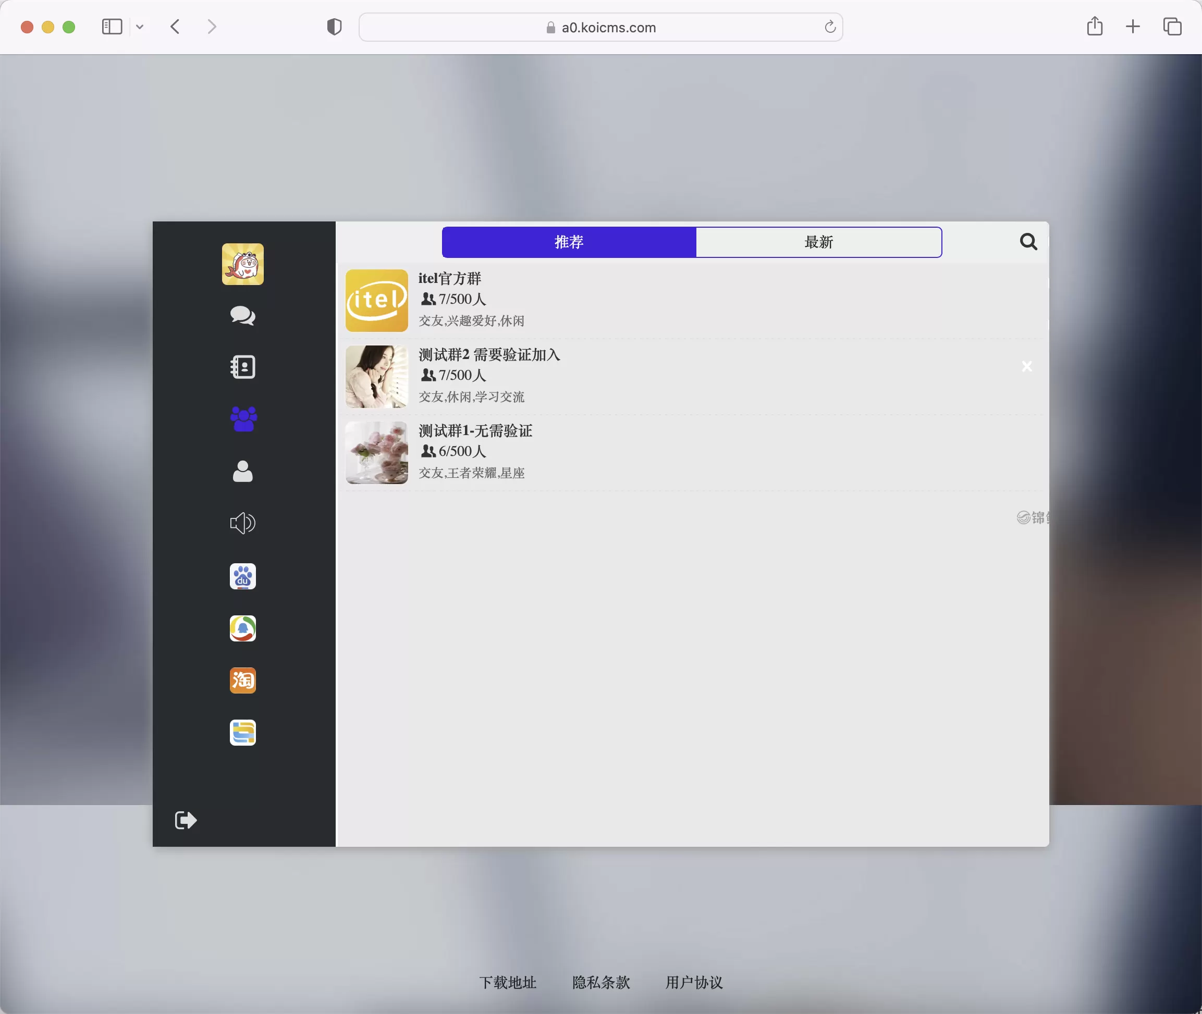Click logout/exit icon at bottom sidebar
Image resolution: width=1202 pixels, height=1014 pixels.
(x=186, y=820)
